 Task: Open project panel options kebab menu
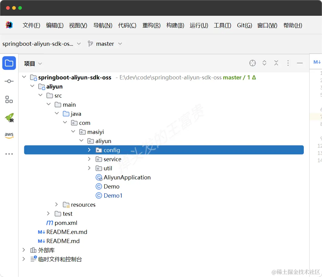288,63
